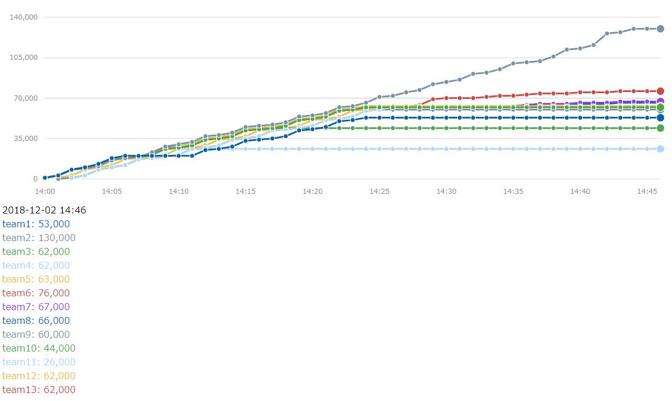The width and height of the screenshot is (672, 401).
Task: Click the 35,000 y-axis label
Action: pyautogui.click(x=26, y=138)
